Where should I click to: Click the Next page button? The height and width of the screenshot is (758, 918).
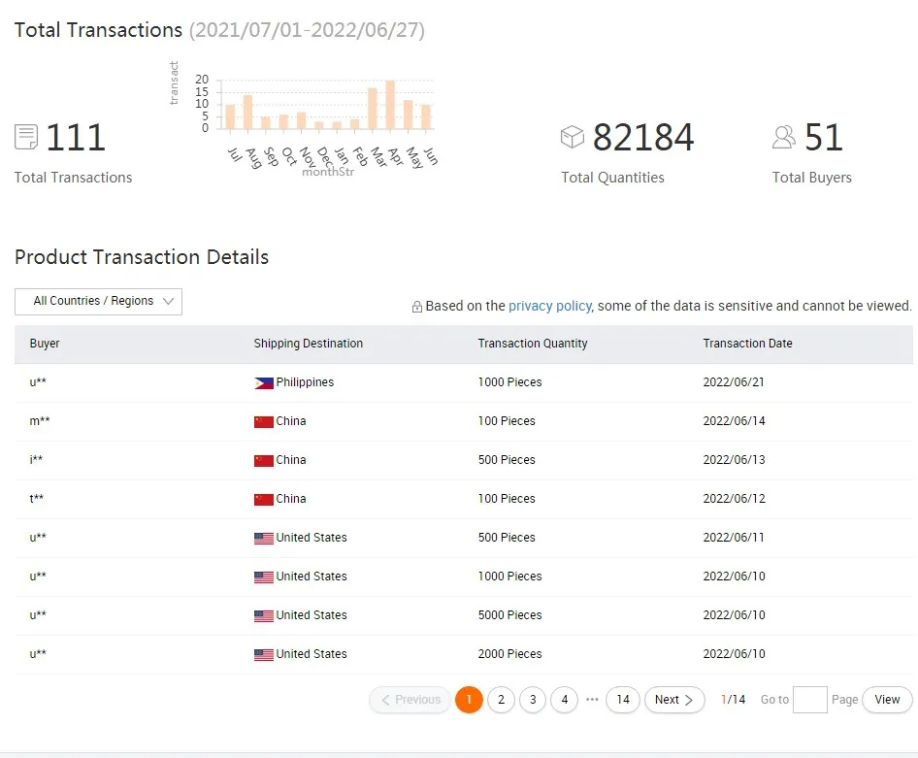pyautogui.click(x=674, y=700)
